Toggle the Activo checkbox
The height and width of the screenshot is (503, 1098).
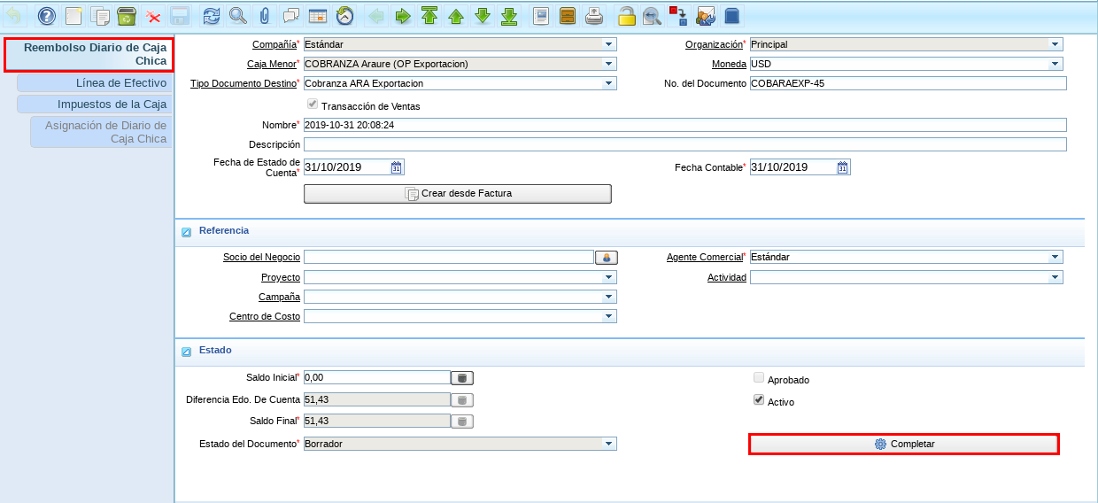[759, 400]
